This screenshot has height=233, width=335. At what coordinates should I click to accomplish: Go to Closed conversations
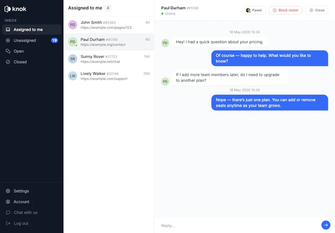pyautogui.click(x=32, y=62)
